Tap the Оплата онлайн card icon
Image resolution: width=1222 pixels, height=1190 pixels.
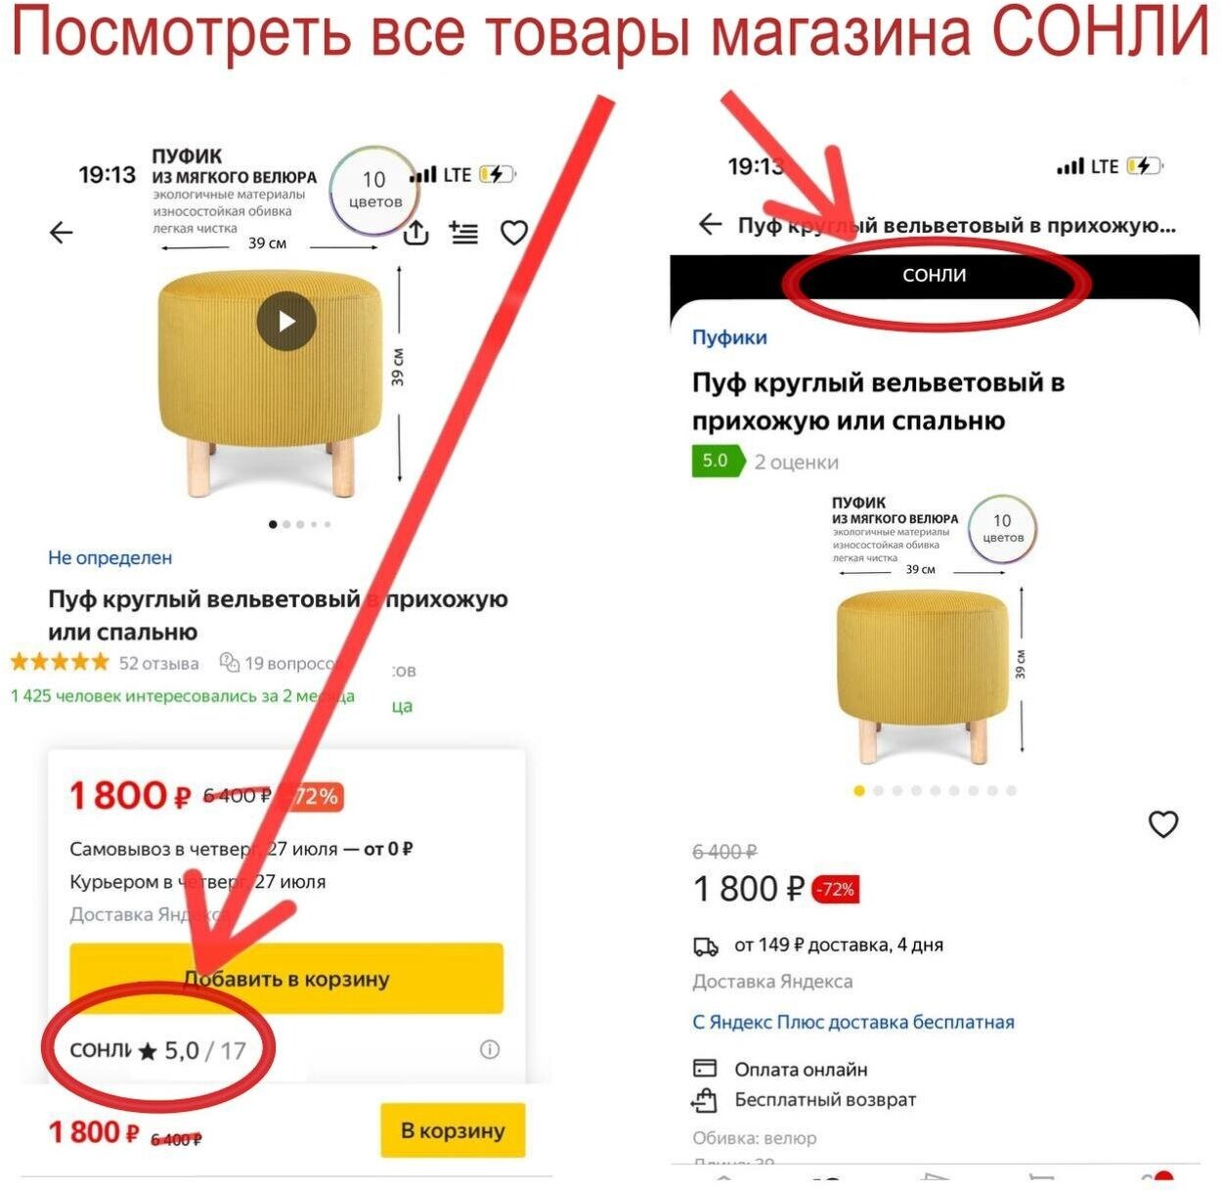705,1068
